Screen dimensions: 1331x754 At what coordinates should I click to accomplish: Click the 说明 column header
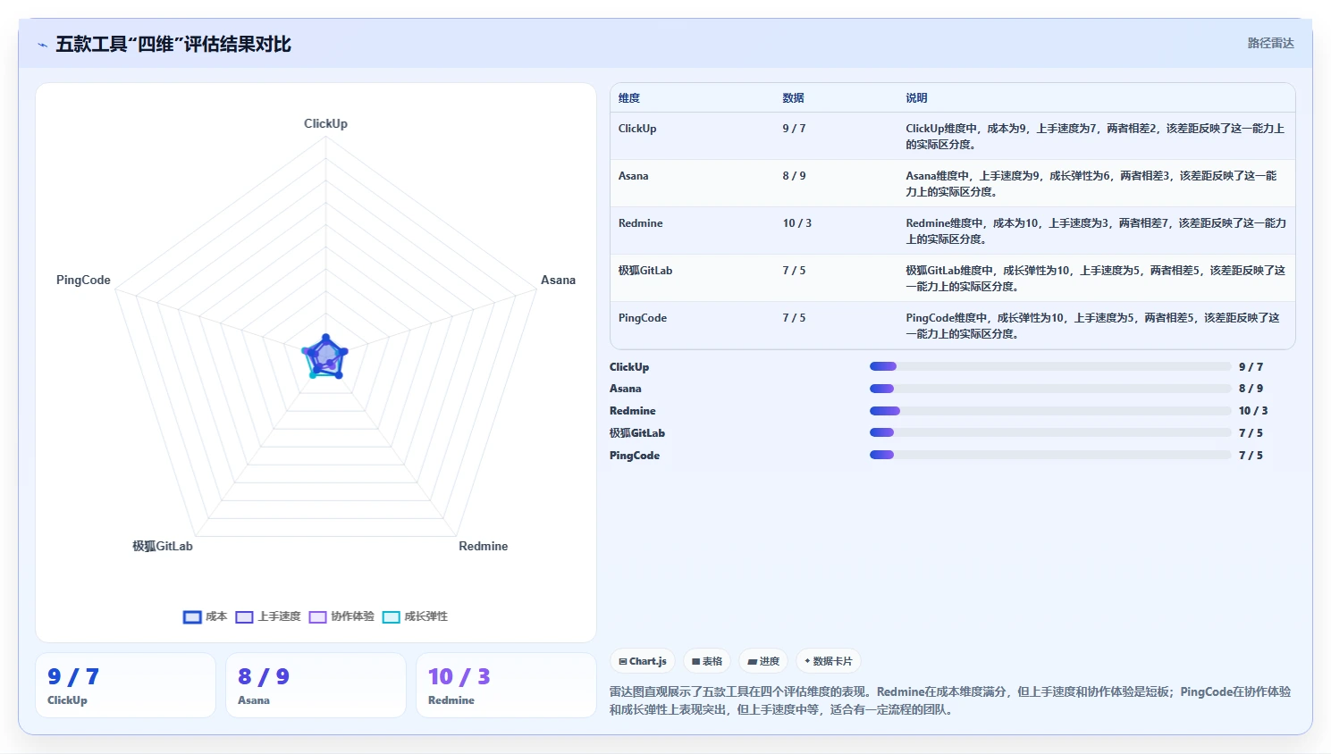[916, 98]
